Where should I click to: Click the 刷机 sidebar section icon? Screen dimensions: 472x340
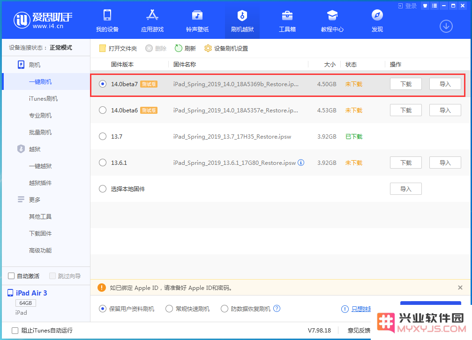pos(21,65)
